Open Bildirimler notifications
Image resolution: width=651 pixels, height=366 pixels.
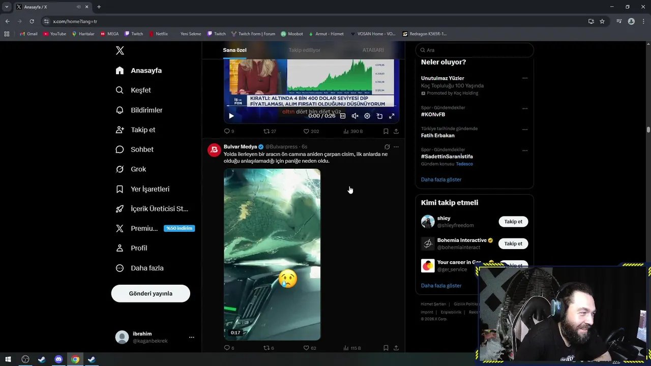[x=139, y=110]
